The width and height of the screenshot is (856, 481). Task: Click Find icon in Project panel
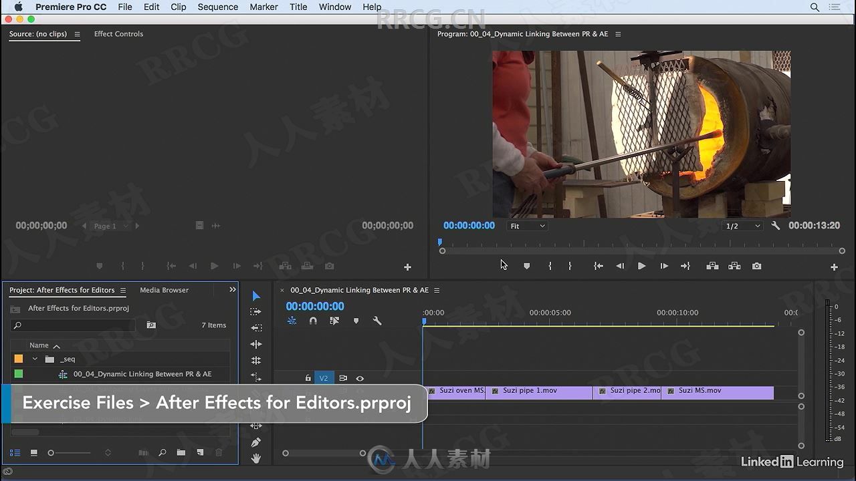[163, 453]
